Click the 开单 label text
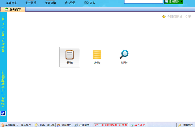 coord(70,63)
